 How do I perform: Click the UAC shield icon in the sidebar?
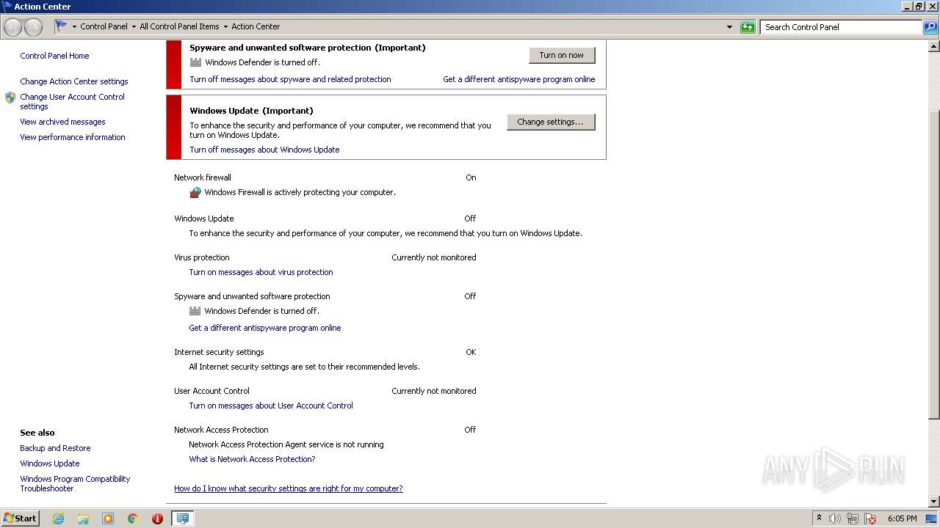click(x=10, y=98)
